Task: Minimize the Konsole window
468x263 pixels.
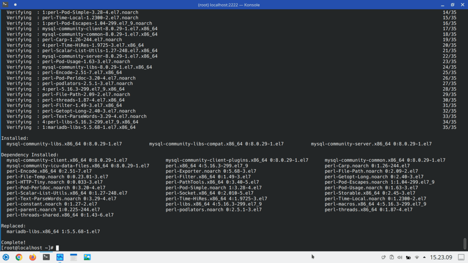Action: coord(442,5)
